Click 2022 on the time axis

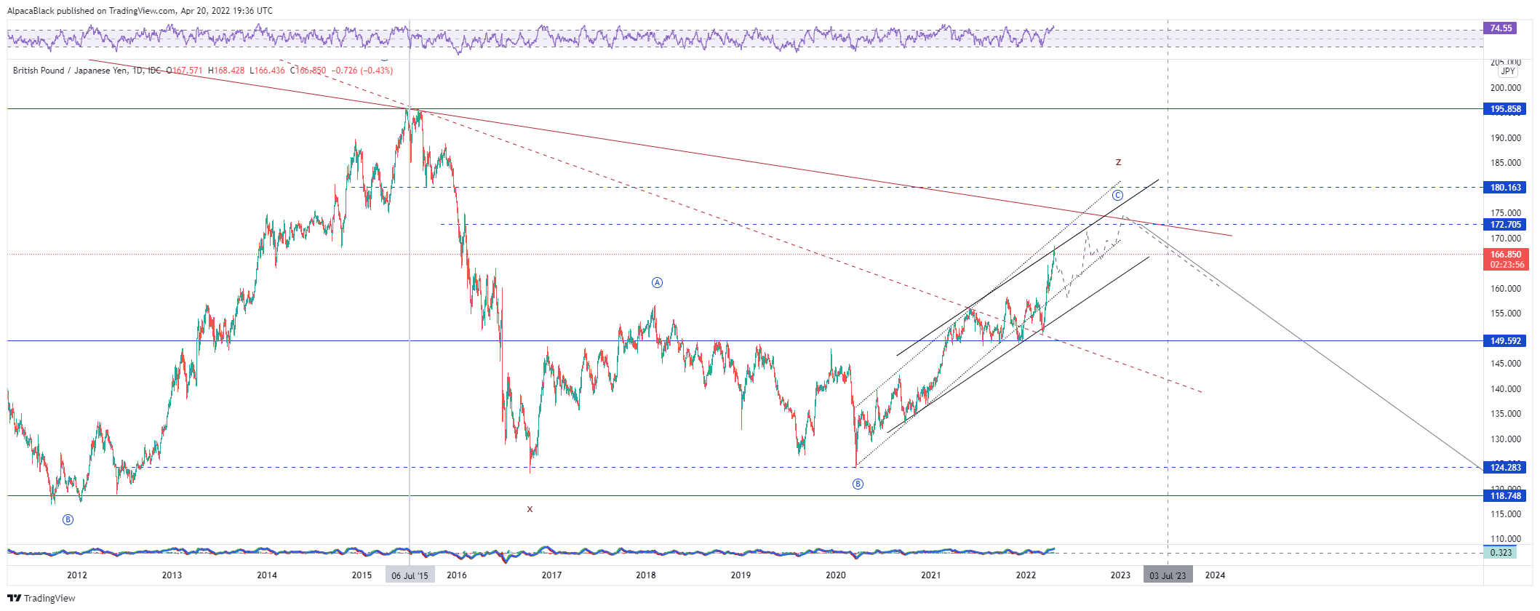point(1026,575)
